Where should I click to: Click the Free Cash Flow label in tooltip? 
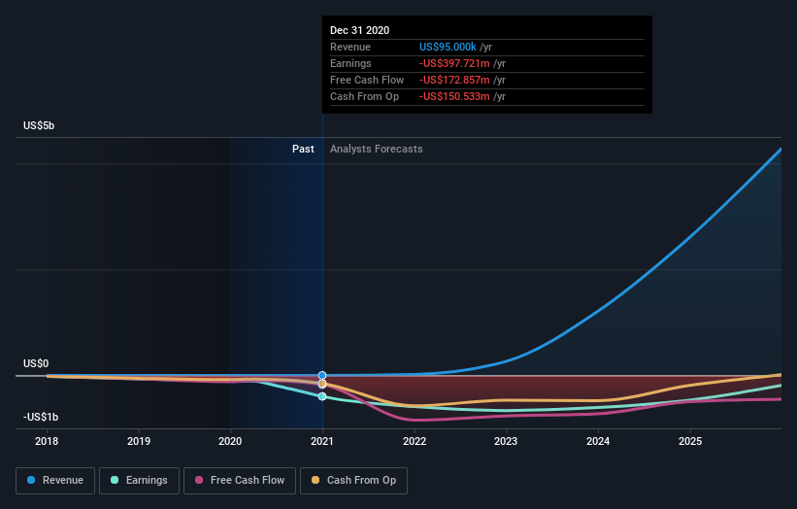coord(367,80)
